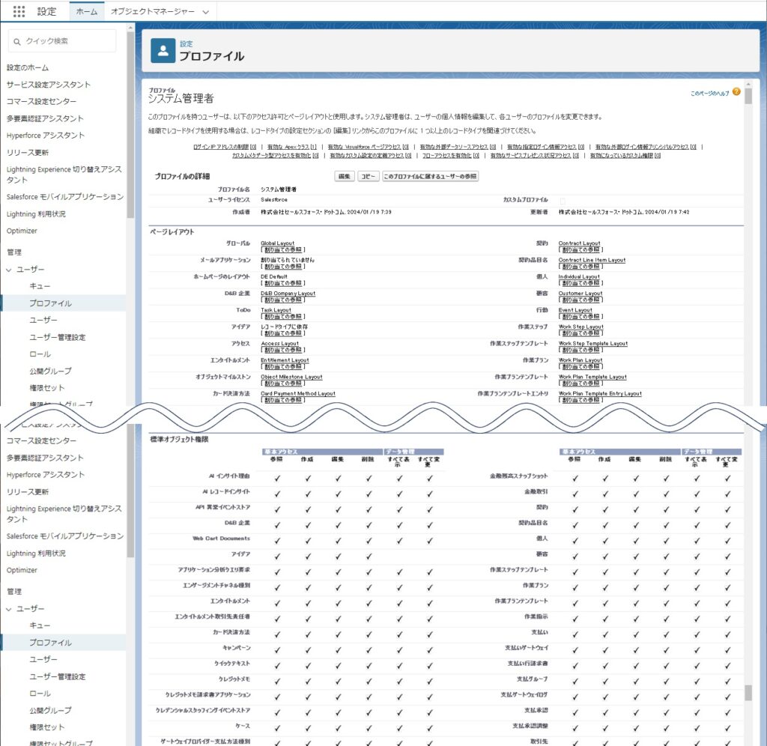Focus the クイック検索 input field
767x746 pixels.
click(67, 41)
